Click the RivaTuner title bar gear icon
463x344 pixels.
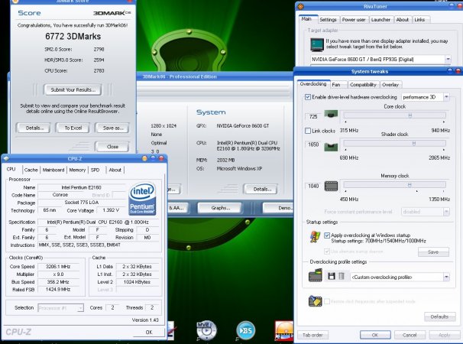pyautogui.click(x=300, y=6)
